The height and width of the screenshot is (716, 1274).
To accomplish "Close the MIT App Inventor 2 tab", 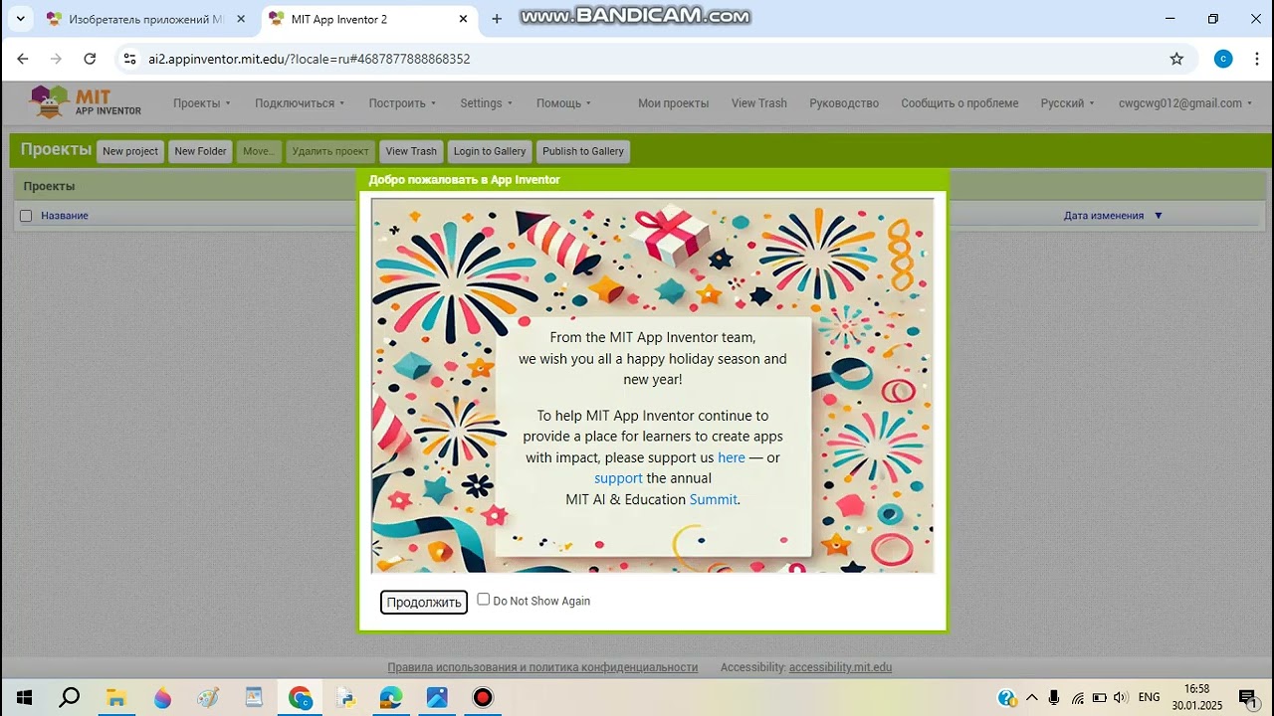I will click(463, 19).
